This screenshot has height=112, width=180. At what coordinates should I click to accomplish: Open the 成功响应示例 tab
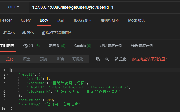[x=111, y=46]
